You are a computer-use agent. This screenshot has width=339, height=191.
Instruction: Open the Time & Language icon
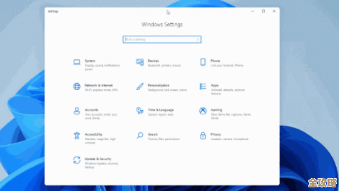click(140, 111)
